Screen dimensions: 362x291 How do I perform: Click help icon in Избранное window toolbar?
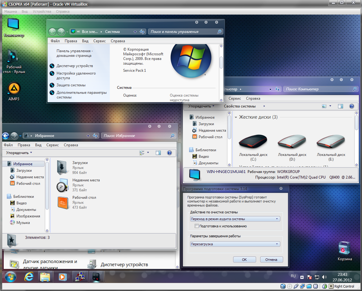[169, 153]
